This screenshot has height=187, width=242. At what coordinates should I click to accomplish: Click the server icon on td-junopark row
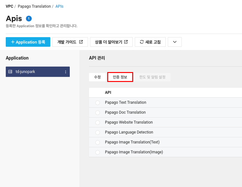(10, 72)
